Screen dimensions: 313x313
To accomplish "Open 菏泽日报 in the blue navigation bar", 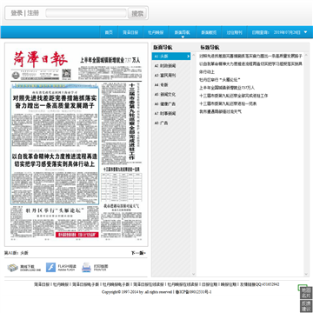I will pyautogui.click(x=130, y=32).
